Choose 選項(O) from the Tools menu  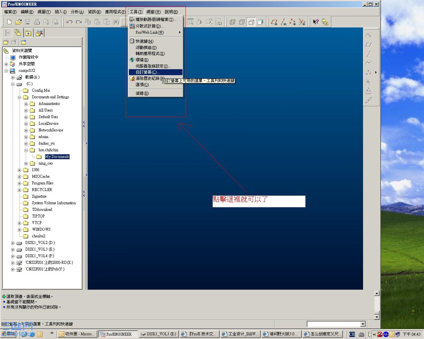tap(155, 85)
